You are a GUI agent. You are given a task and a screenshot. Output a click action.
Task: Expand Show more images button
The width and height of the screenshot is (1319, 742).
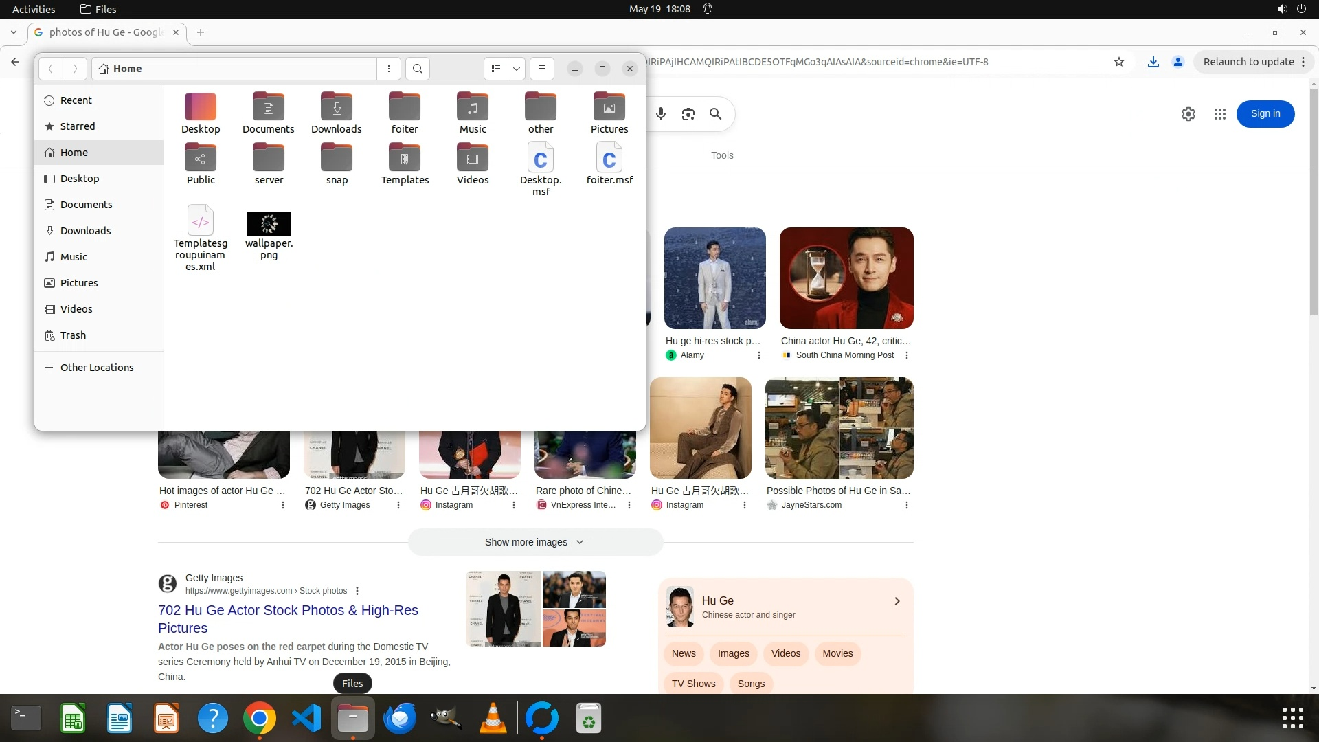click(x=535, y=542)
